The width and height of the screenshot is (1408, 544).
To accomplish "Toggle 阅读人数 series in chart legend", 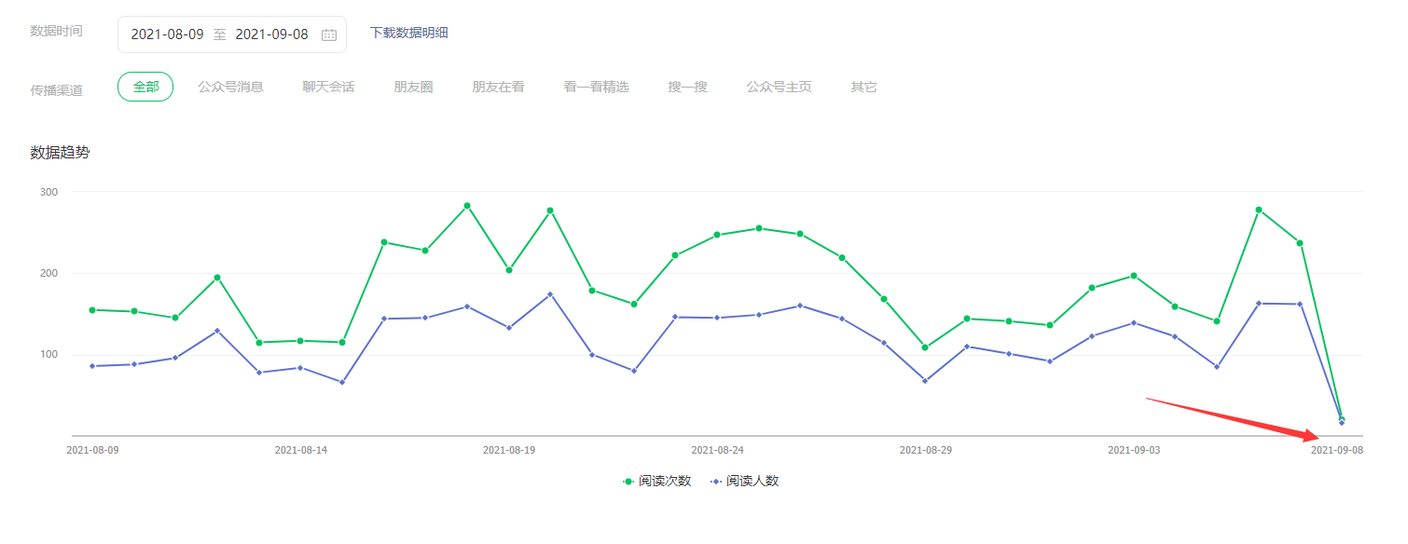I will coord(744,482).
